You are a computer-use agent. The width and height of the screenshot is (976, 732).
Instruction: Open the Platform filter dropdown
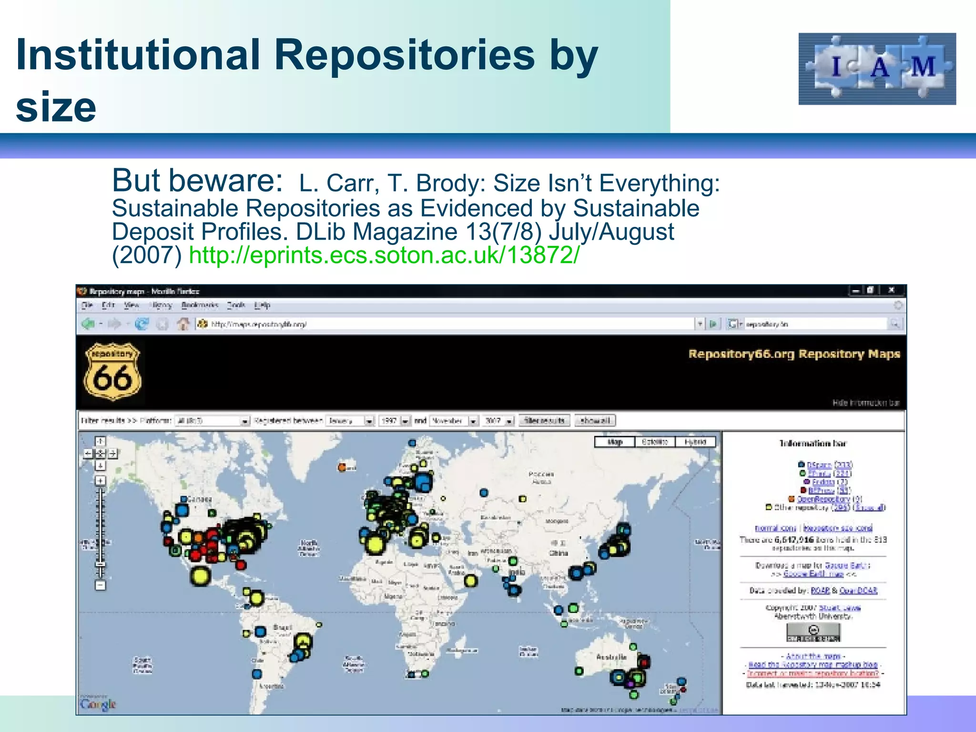click(213, 421)
